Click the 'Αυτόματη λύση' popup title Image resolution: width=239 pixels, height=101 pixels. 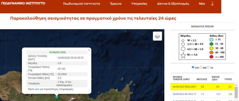(x=58, y=52)
